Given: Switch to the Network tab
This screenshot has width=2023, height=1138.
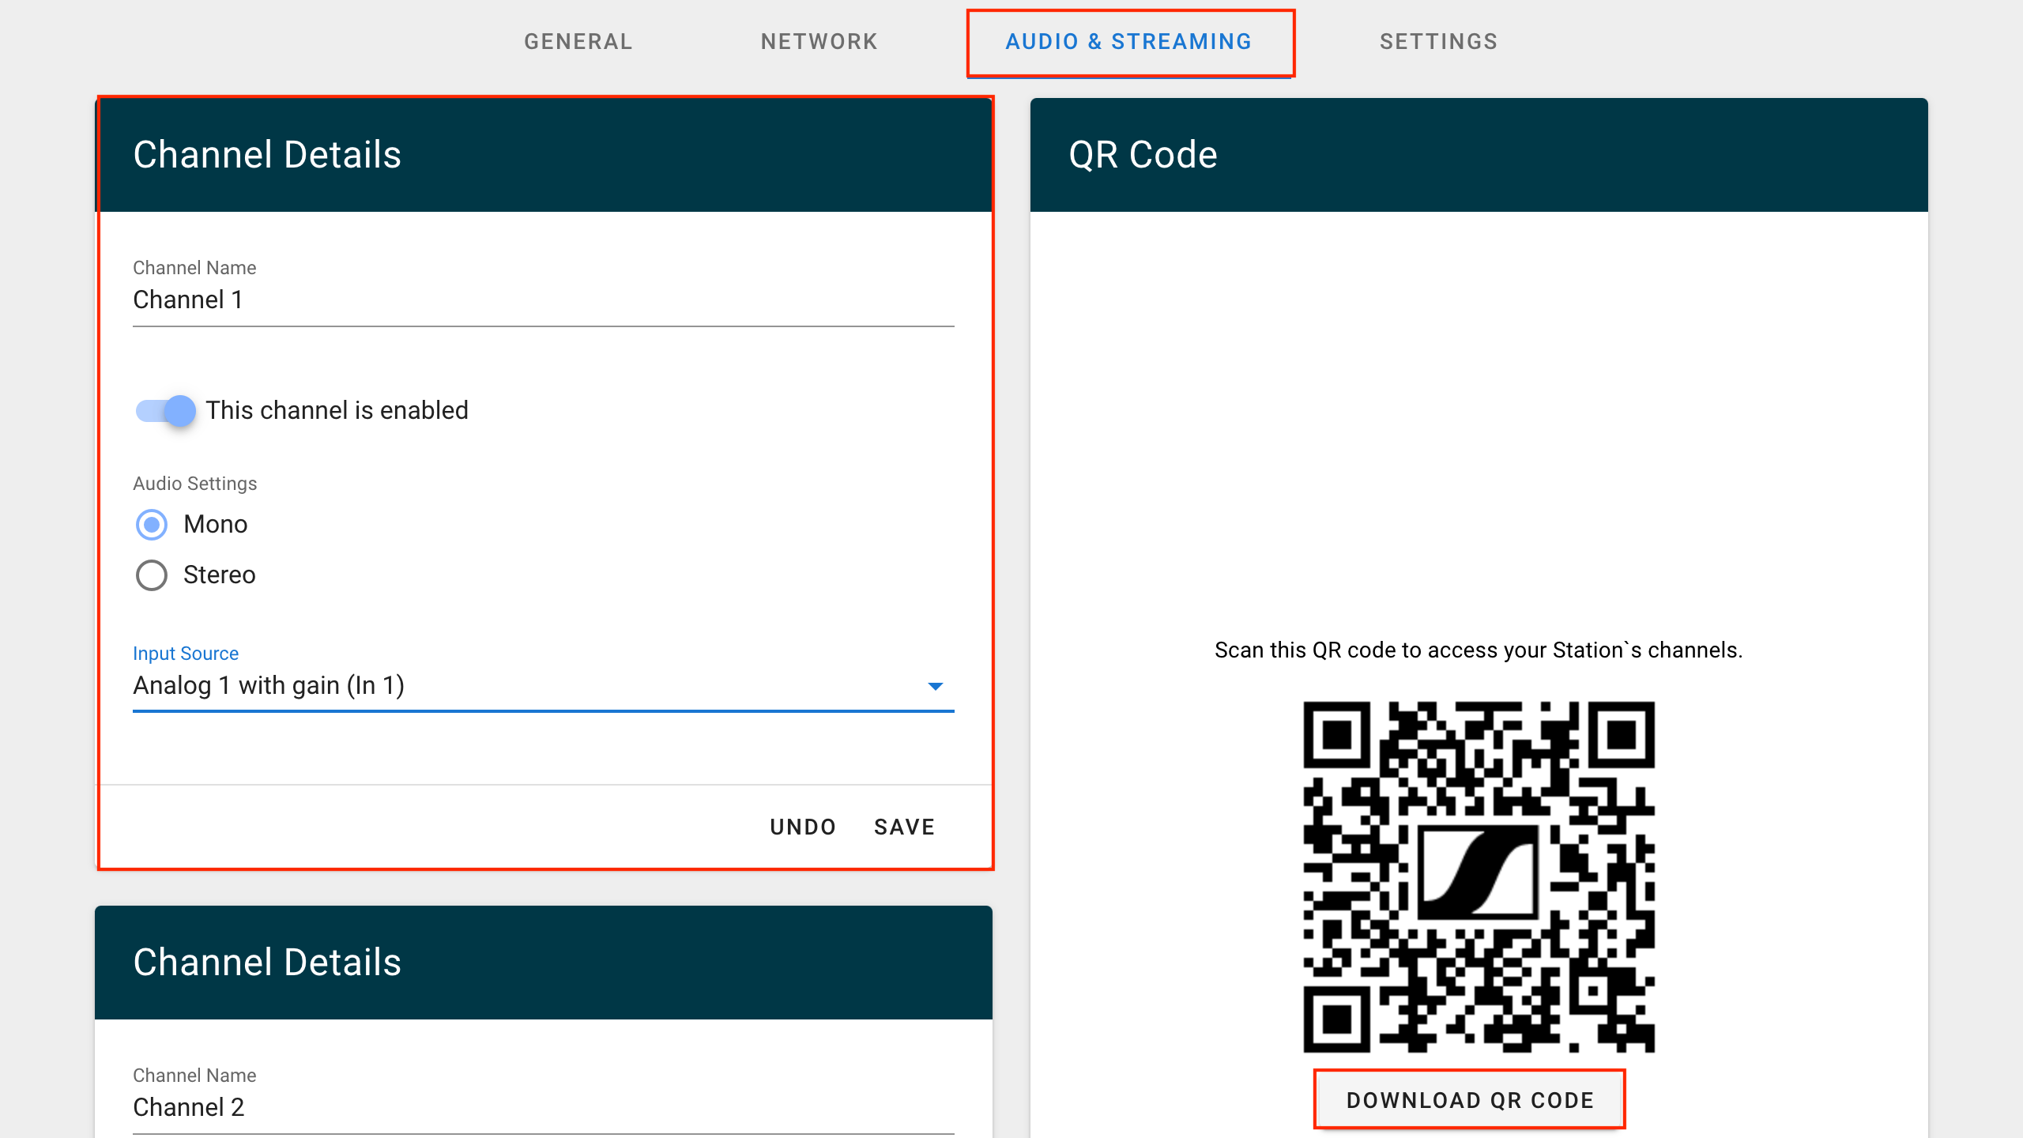Looking at the screenshot, I should click(x=819, y=41).
